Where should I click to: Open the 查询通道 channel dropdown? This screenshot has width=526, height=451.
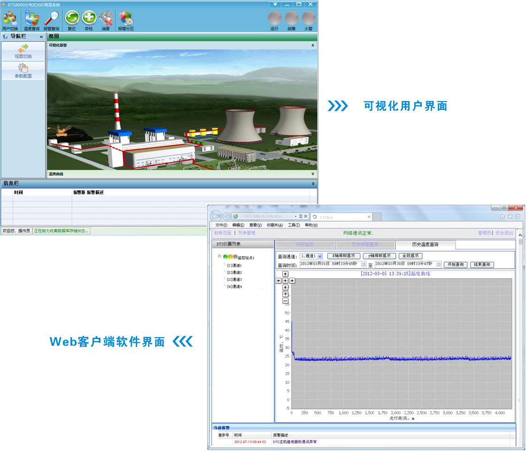(x=320, y=256)
